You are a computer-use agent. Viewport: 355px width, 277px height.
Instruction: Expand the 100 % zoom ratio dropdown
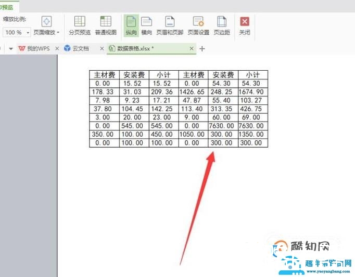pos(28,33)
